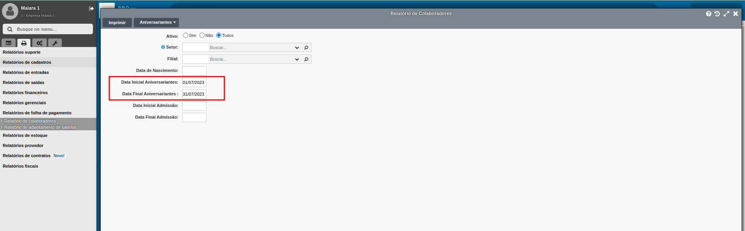745x231 pixels.
Task: Select the Sim radio for Ativo
Action: coord(185,35)
